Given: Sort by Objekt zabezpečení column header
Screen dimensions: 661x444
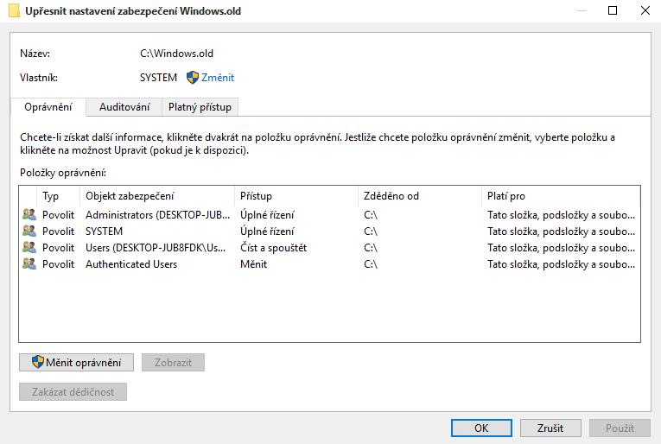Looking at the screenshot, I should coord(156,196).
